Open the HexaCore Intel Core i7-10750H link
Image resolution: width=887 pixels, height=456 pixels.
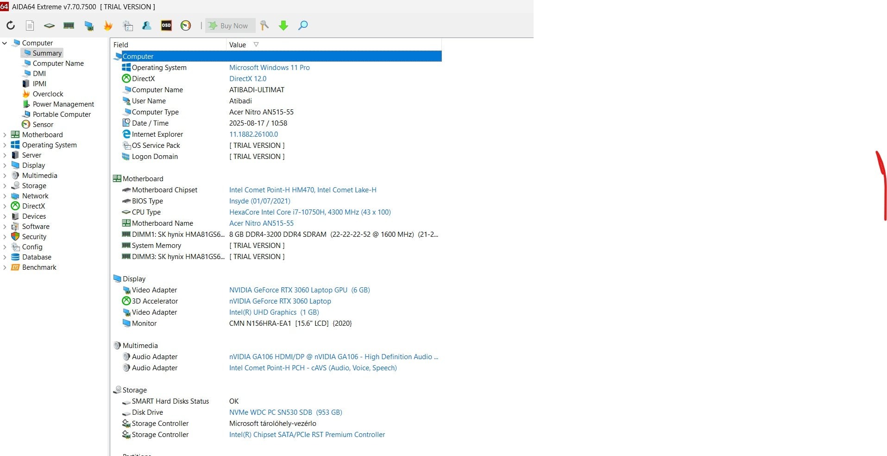coord(310,212)
